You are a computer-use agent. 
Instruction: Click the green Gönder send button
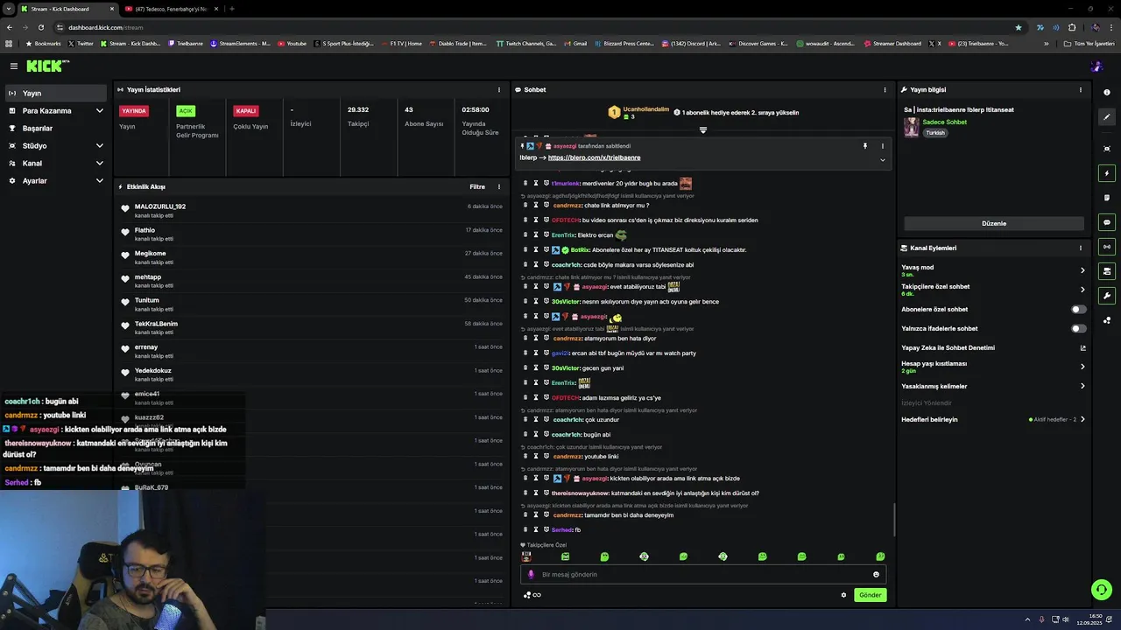pyautogui.click(x=871, y=595)
